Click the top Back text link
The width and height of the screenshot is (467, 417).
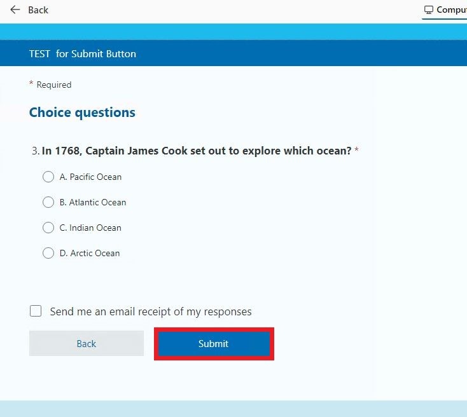38,10
